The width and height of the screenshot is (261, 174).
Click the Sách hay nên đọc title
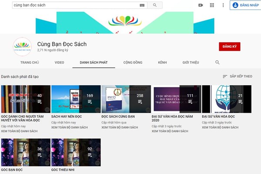point(67,117)
